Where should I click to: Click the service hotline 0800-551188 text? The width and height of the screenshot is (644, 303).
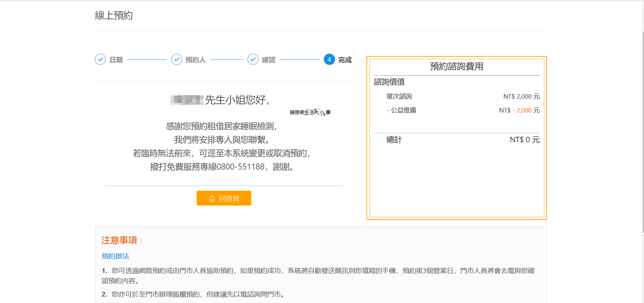221,167
